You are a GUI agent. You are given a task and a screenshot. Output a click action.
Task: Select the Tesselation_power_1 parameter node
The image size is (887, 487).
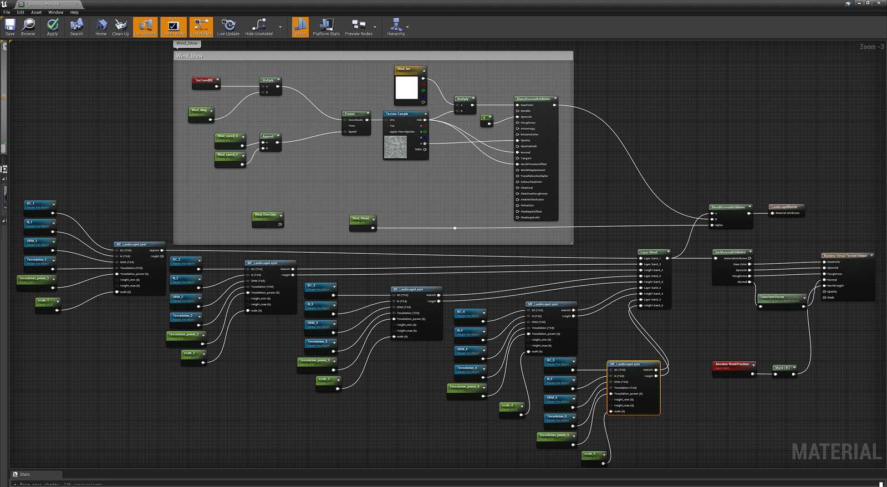(x=37, y=283)
